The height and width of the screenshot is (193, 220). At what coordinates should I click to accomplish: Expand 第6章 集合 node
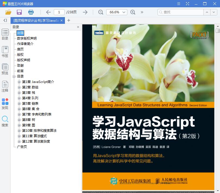pyautogui.click(x=19, y=109)
